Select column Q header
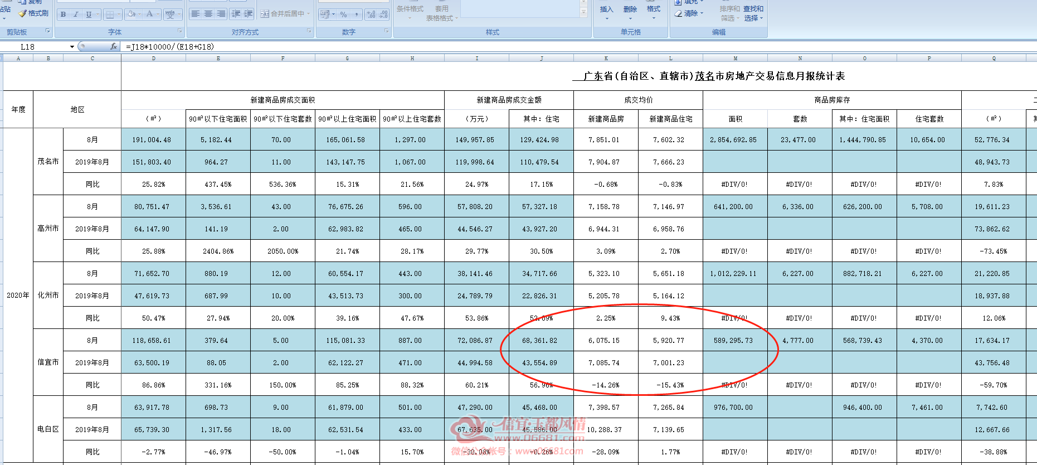This screenshot has width=1037, height=465. tap(994, 58)
